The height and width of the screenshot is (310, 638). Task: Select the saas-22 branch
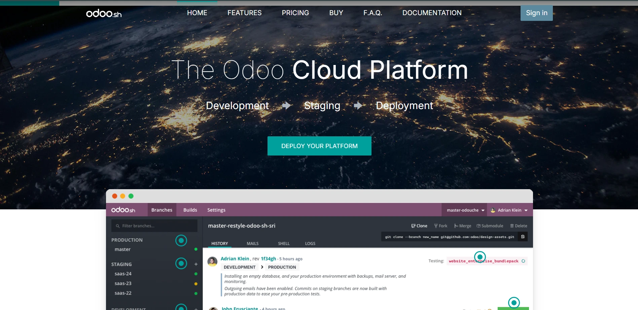123,293
